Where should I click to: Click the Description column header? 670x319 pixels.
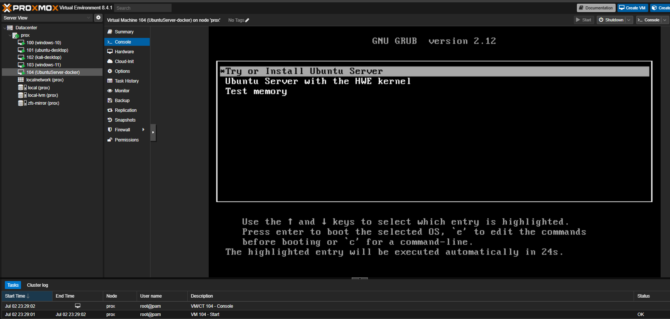click(x=410, y=296)
